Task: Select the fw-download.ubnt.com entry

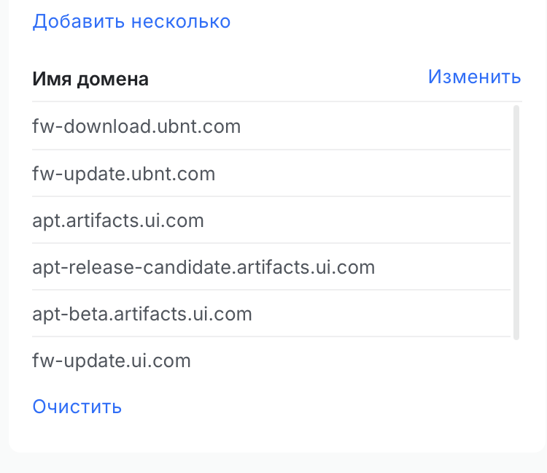Action: tap(136, 127)
